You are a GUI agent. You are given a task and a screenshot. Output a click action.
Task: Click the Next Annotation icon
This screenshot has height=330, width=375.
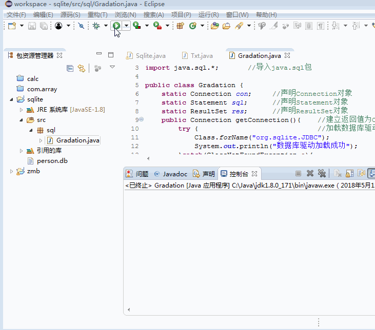click(335, 26)
